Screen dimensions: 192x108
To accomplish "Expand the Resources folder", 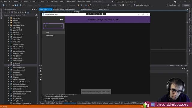I will 9,23.
